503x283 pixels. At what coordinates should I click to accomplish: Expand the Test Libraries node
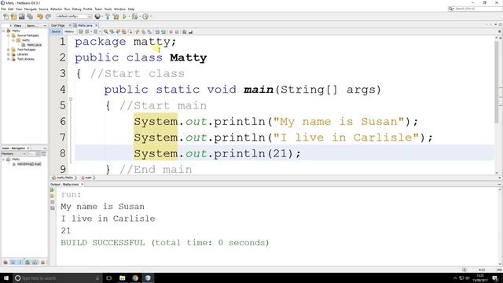coord(9,60)
